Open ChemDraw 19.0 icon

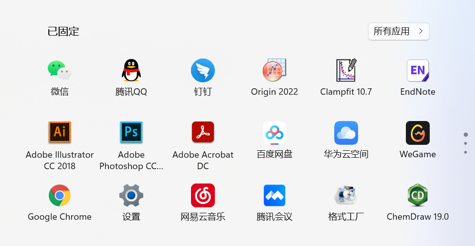pyautogui.click(x=418, y=195)
